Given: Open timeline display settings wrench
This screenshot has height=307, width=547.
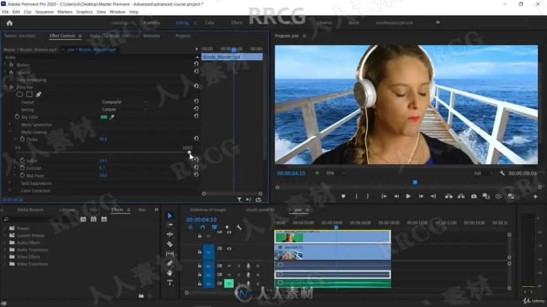Looking at the screenshot, I should [239, 227].
